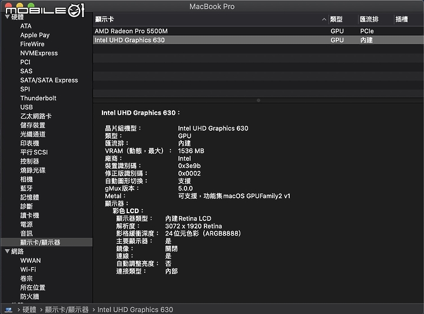
Task: Select 印表機 printers entry
Action: (29, 143)
